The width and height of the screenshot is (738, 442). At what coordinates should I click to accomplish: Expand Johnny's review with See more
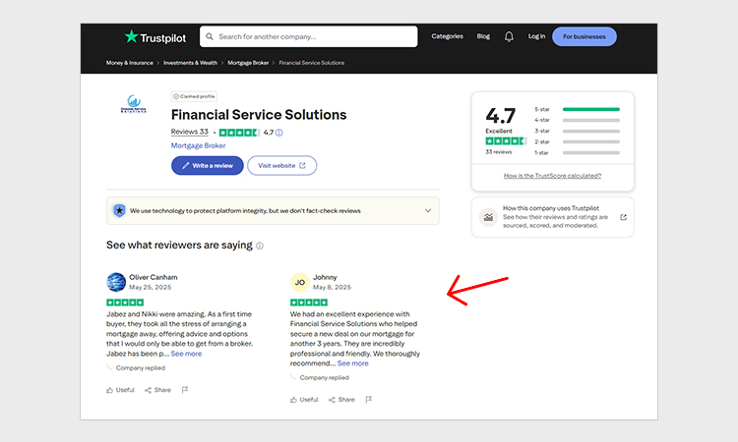tap(352, 363)
